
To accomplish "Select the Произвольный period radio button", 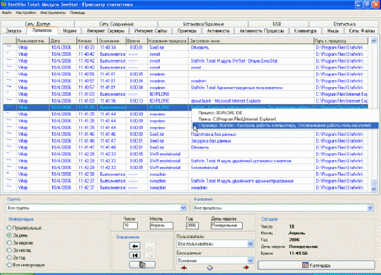I will click(x=9, y=227).
